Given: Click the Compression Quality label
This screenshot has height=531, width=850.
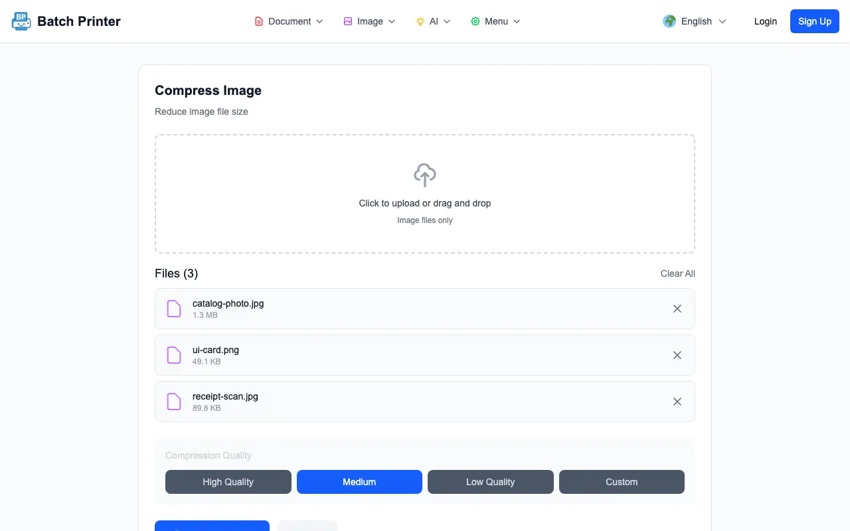Looking at the screenshot, I should click(209, 455).
